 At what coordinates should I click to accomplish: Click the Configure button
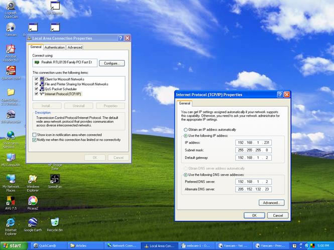click(112, 63)
